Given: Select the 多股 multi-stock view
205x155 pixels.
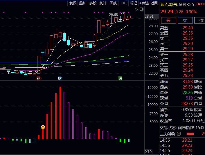Looking at the screenshot, I should [x=93, y=3].
